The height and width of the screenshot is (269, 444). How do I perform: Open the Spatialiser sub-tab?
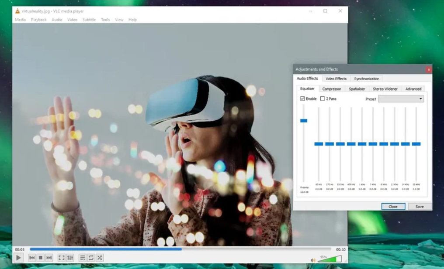357,89
